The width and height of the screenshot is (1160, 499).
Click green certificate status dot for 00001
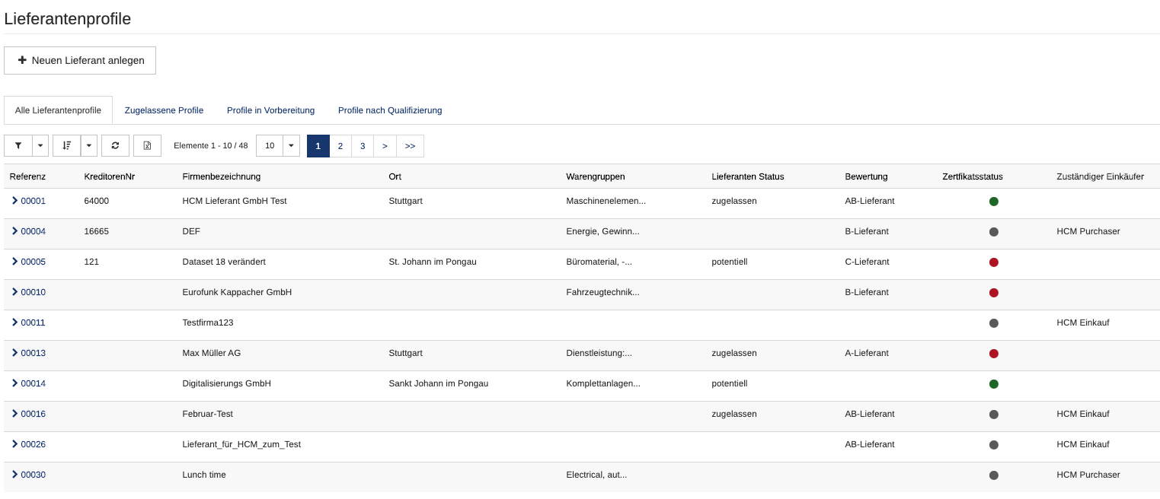[993, 202]
